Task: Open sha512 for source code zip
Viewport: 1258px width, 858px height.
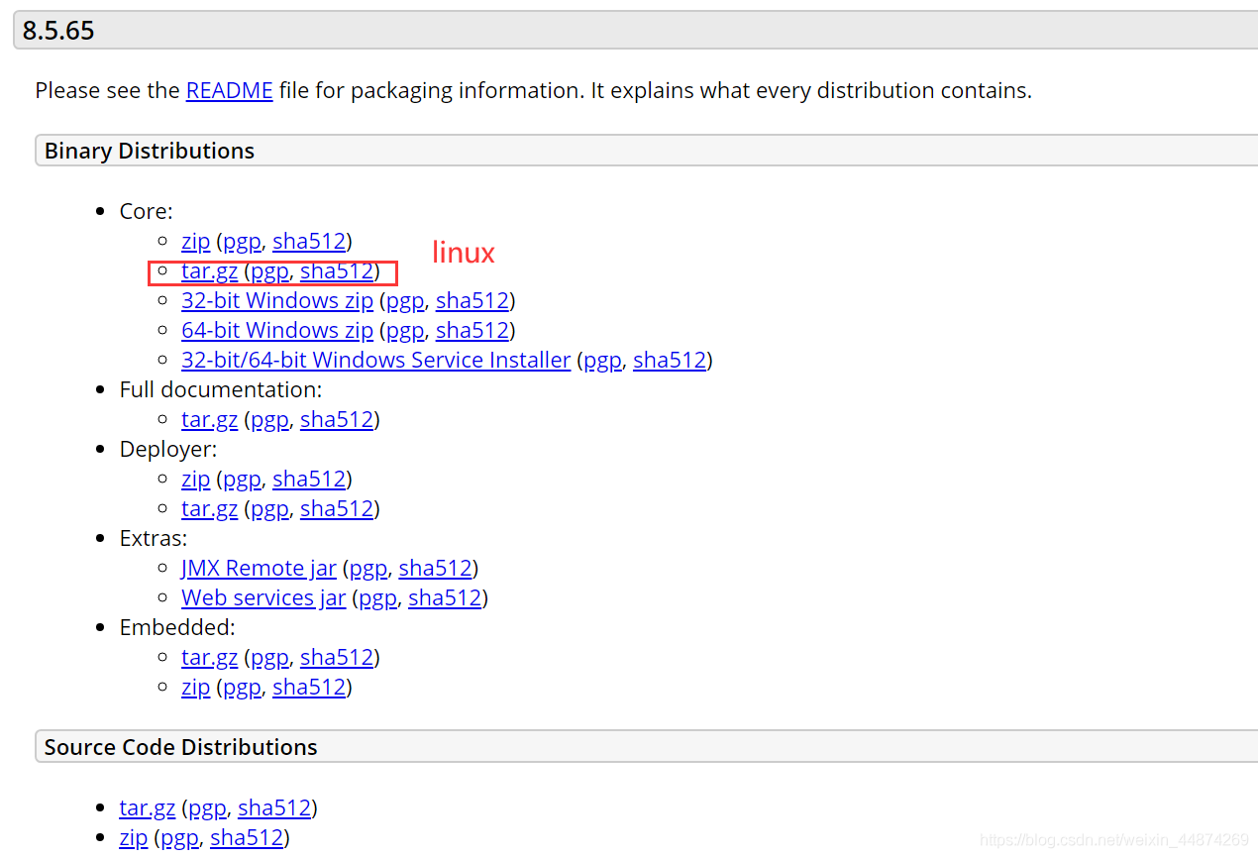Action: coord(247,837)
